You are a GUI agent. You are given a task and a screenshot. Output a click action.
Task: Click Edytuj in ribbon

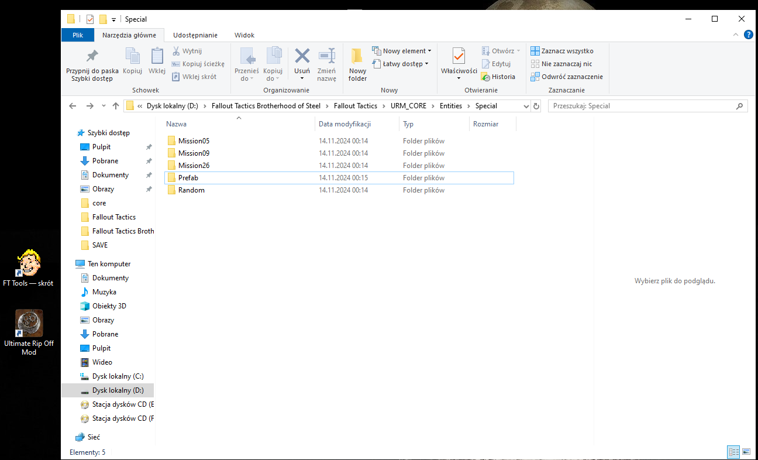coord(496,64)
